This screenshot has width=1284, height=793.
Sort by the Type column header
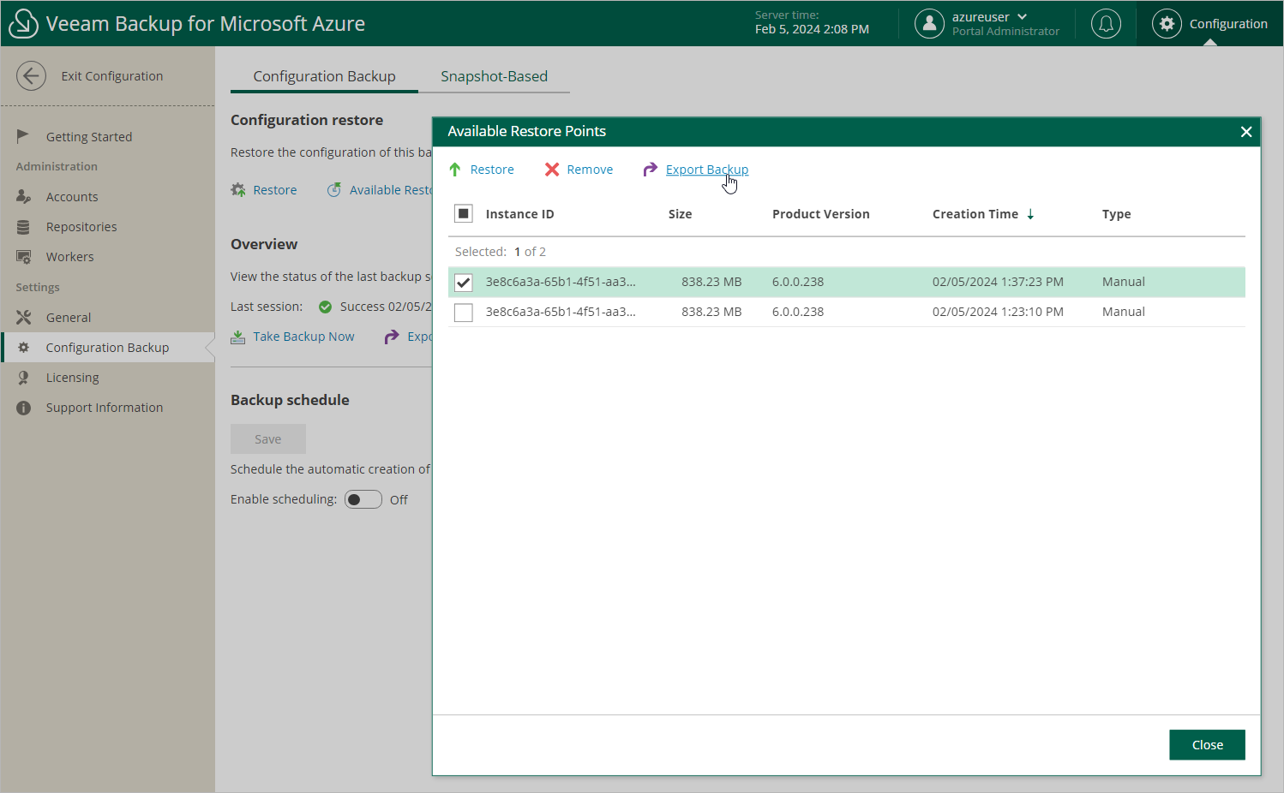tap(1116, 214)
